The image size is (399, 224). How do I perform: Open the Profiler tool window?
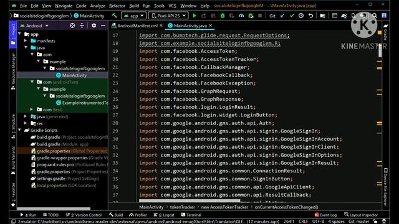click(138, 215)
